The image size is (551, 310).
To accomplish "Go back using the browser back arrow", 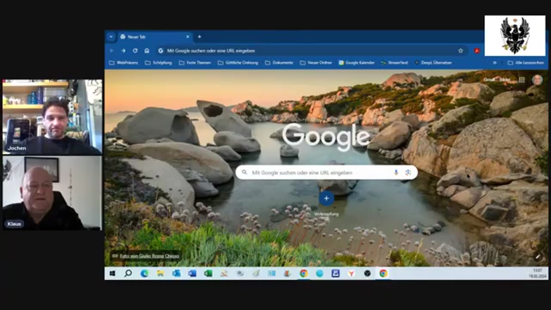I will (x=112, y=51).
